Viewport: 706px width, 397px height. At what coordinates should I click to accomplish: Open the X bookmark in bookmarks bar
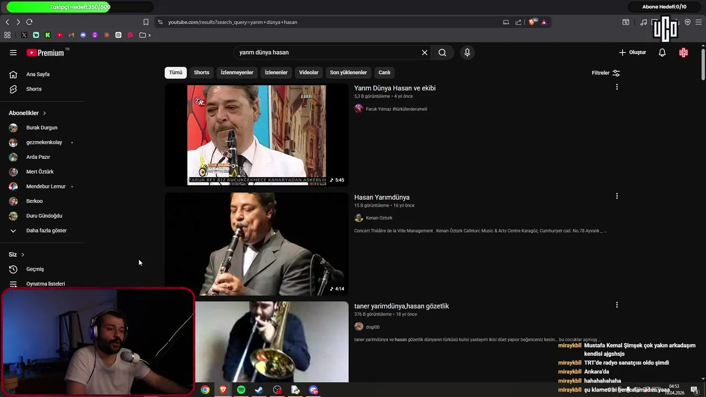point(24,35)
